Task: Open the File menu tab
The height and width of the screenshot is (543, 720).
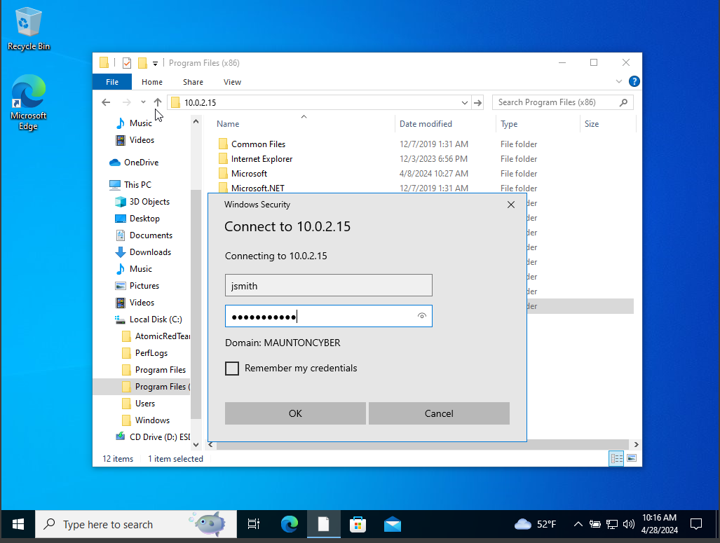Action: 112,82
